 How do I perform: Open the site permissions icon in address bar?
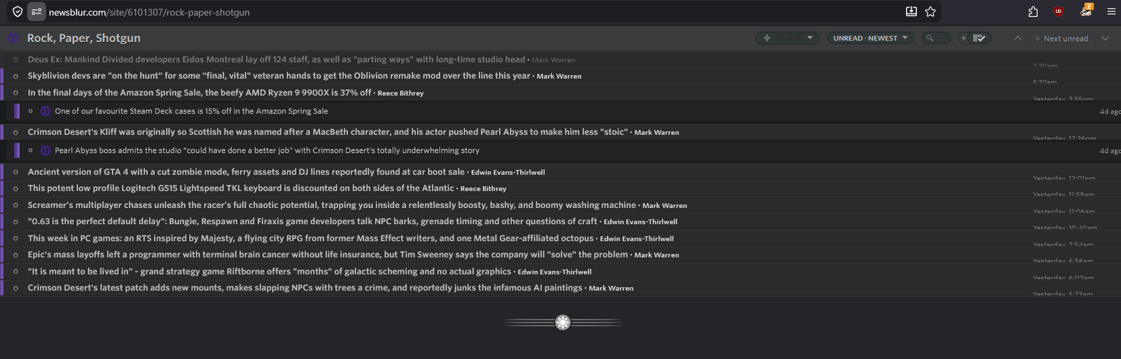(x=37, y=12)
